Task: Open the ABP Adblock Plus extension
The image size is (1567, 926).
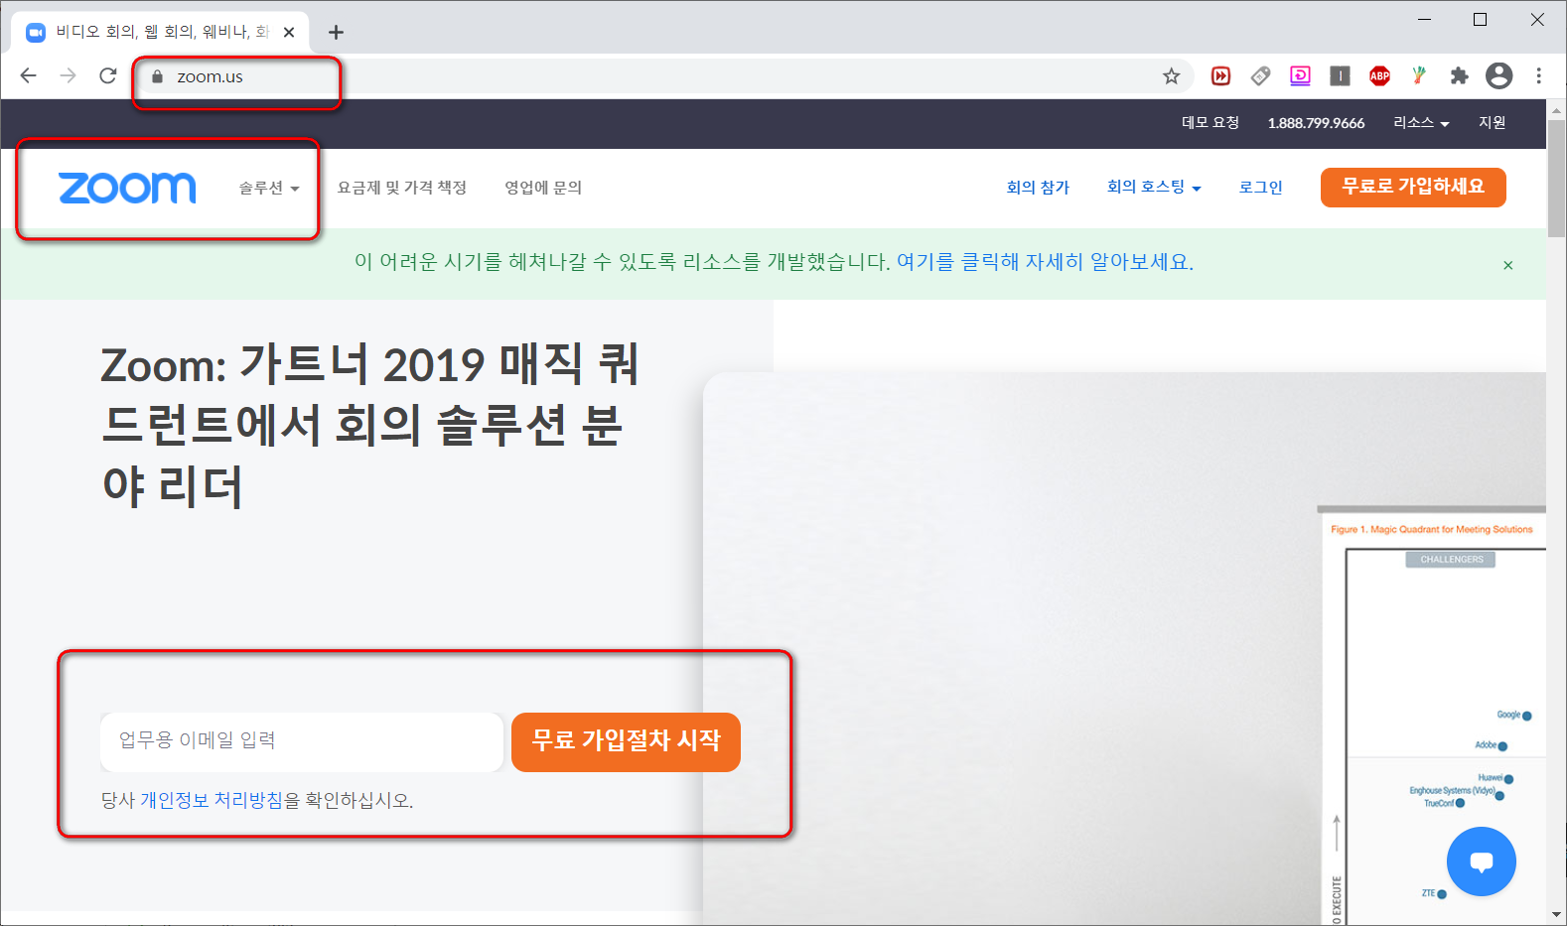Action: tap(1380, 75)
